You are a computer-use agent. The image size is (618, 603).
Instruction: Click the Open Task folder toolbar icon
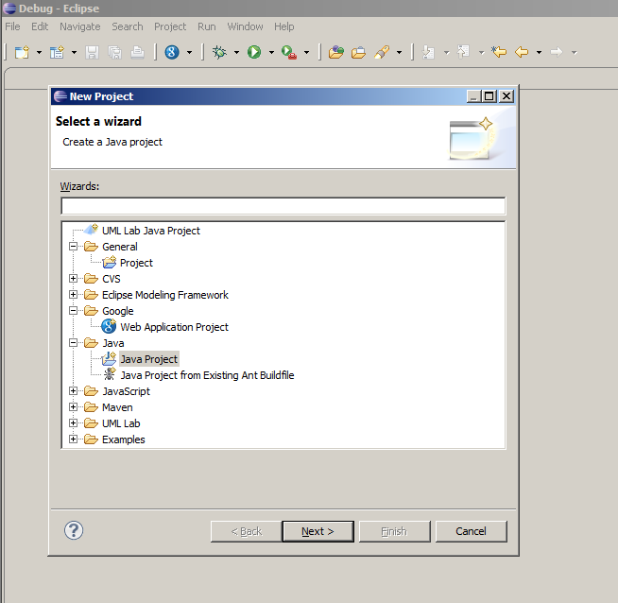358,52
